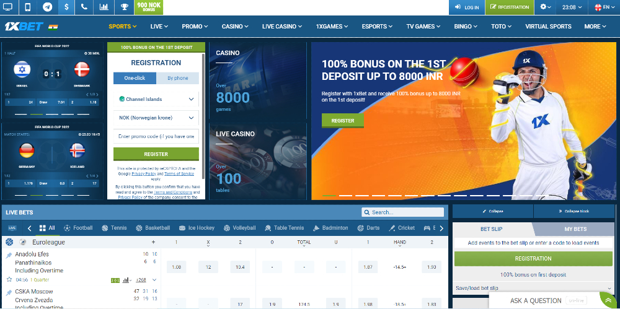Click the phone callback icon
The width and height of the screenshot is (620, 309).
click(84, 7)
